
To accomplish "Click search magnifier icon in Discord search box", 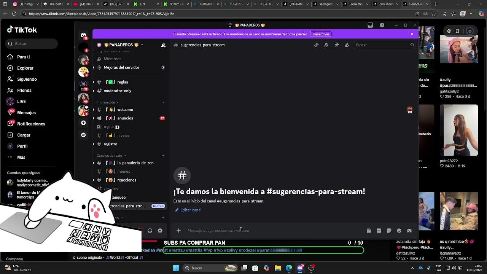I will click(412, 45).
